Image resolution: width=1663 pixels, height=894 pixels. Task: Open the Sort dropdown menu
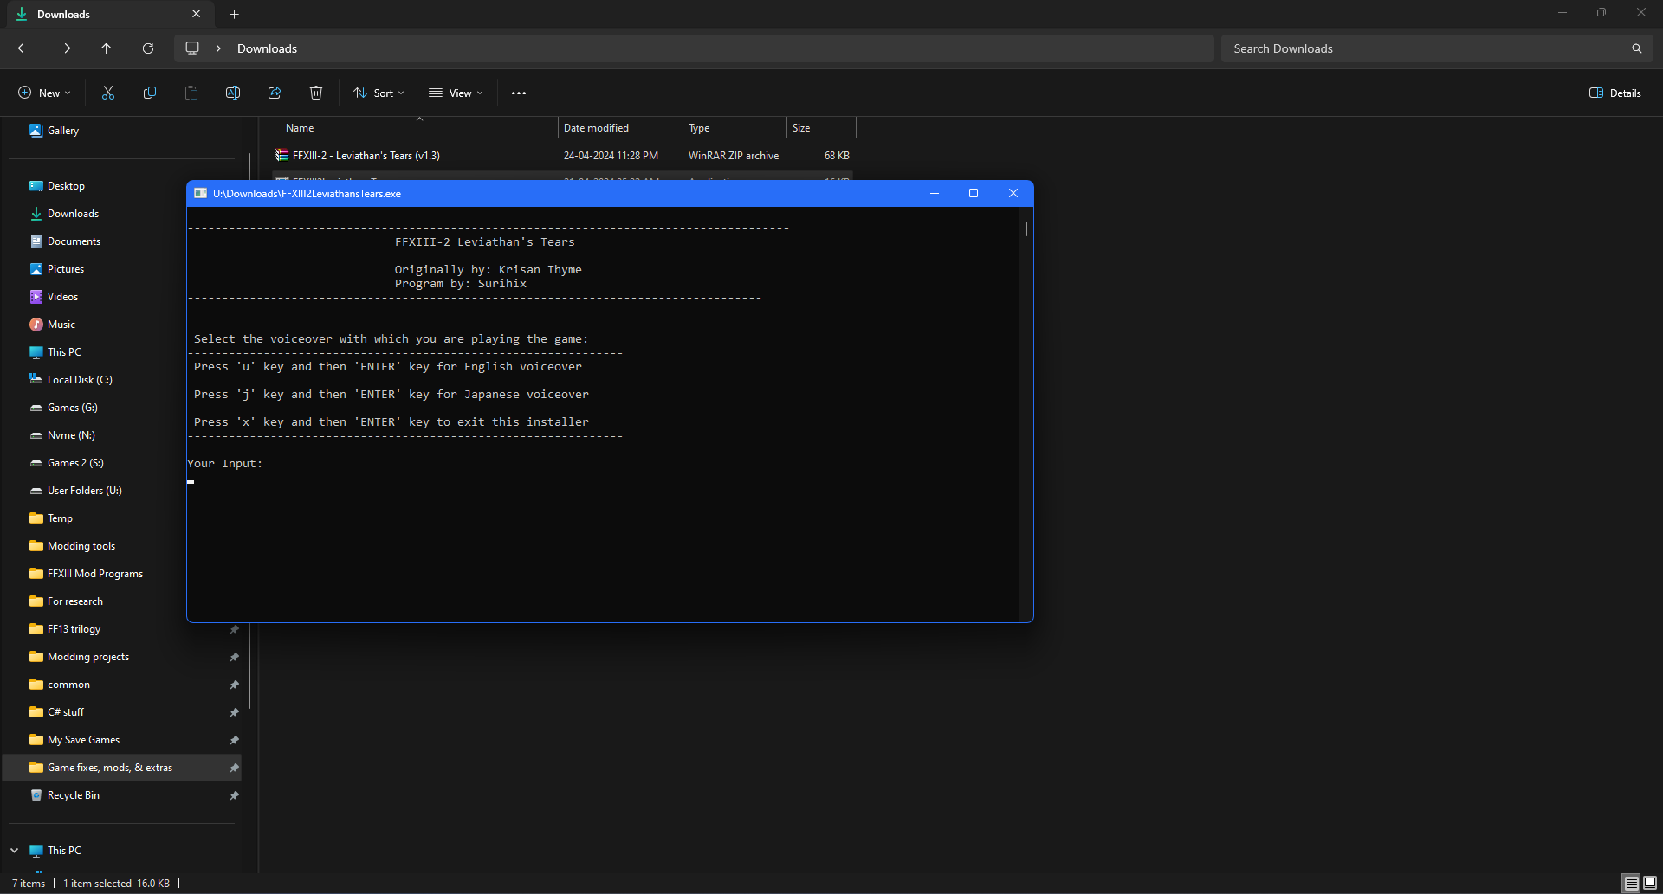379,93
